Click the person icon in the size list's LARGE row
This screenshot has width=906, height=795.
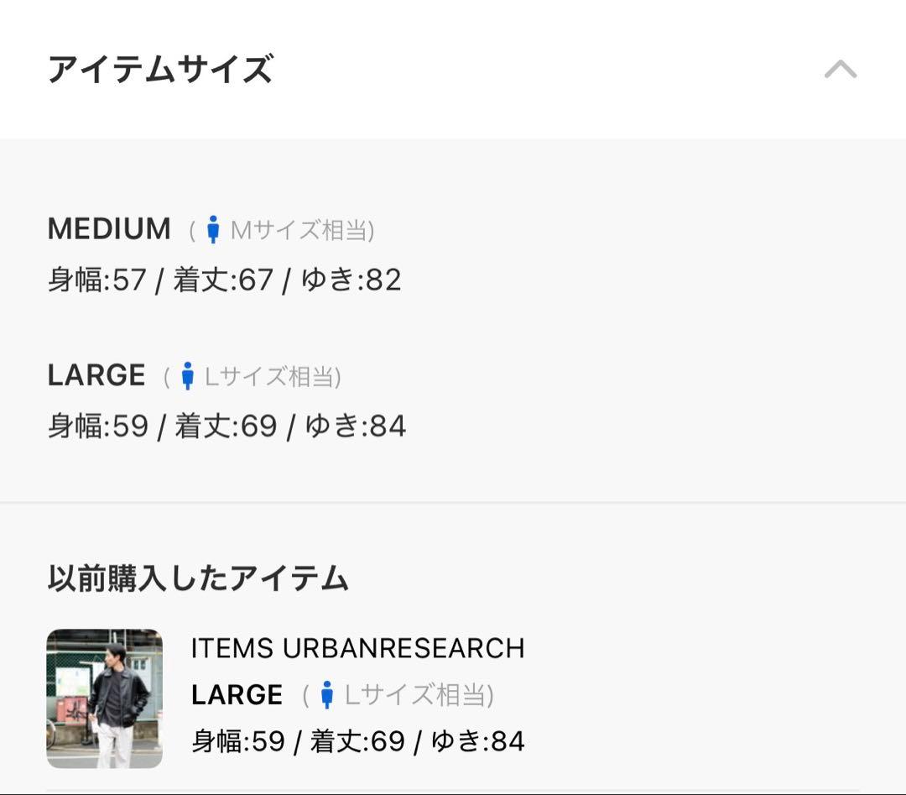[x=188, y=376]
